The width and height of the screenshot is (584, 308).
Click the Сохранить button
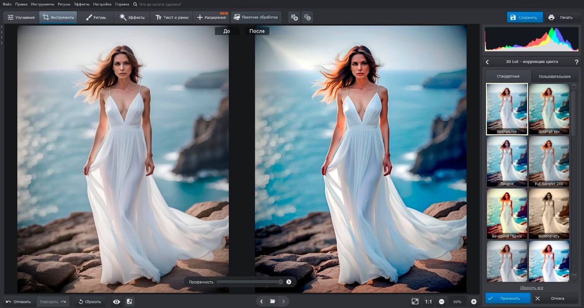524,17
